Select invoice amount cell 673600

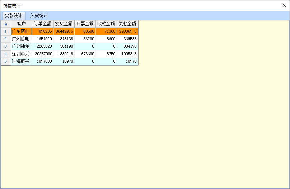point(85,54)
